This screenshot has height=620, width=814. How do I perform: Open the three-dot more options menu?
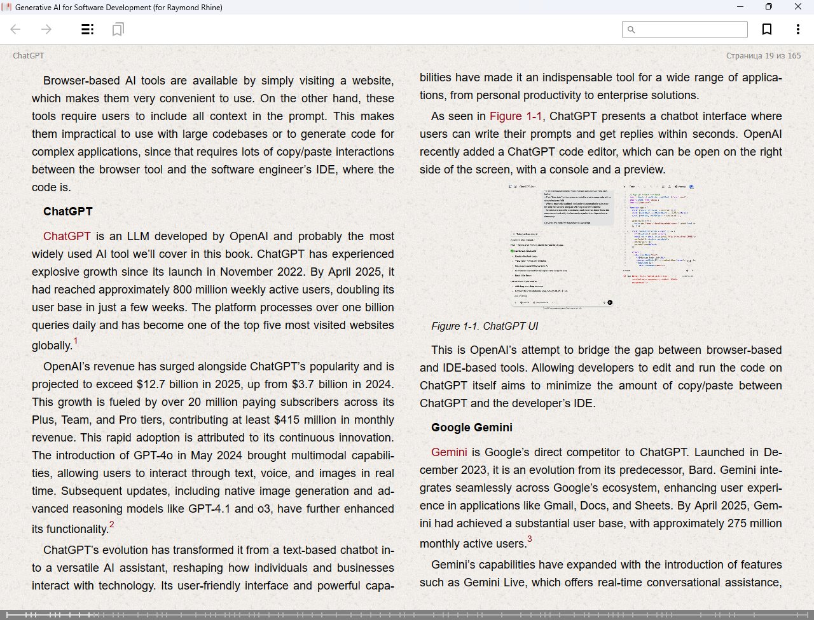797,29
